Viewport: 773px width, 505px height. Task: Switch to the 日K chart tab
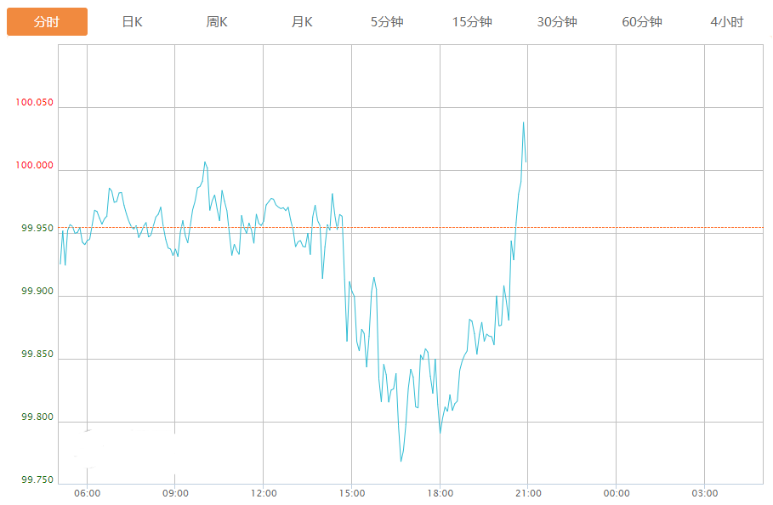click(x=132, y=22)
